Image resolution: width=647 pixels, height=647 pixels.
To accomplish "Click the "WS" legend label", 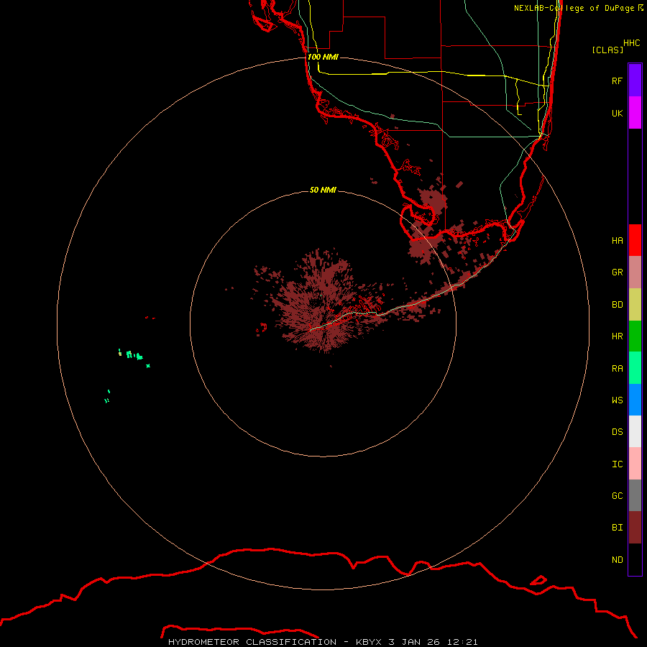I will pos(617,400).
